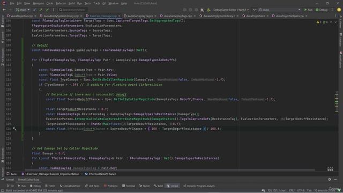Select the Unreal Editor Log tab
343x193 pixels.
[x=28, y=180]
